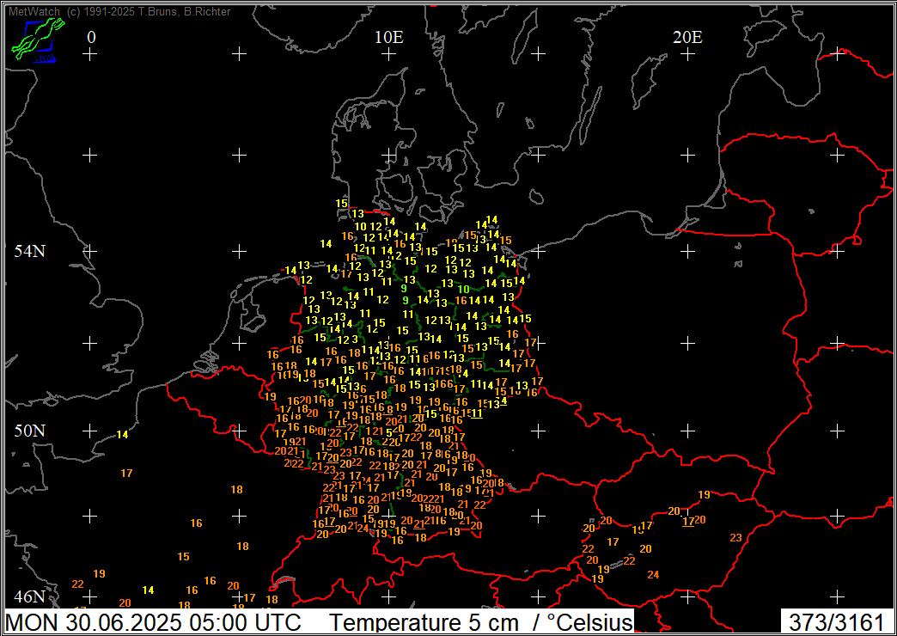This screenshot has width=897, height=636.
Task: Click the 20E longitude label
Action: pos(687,37)
